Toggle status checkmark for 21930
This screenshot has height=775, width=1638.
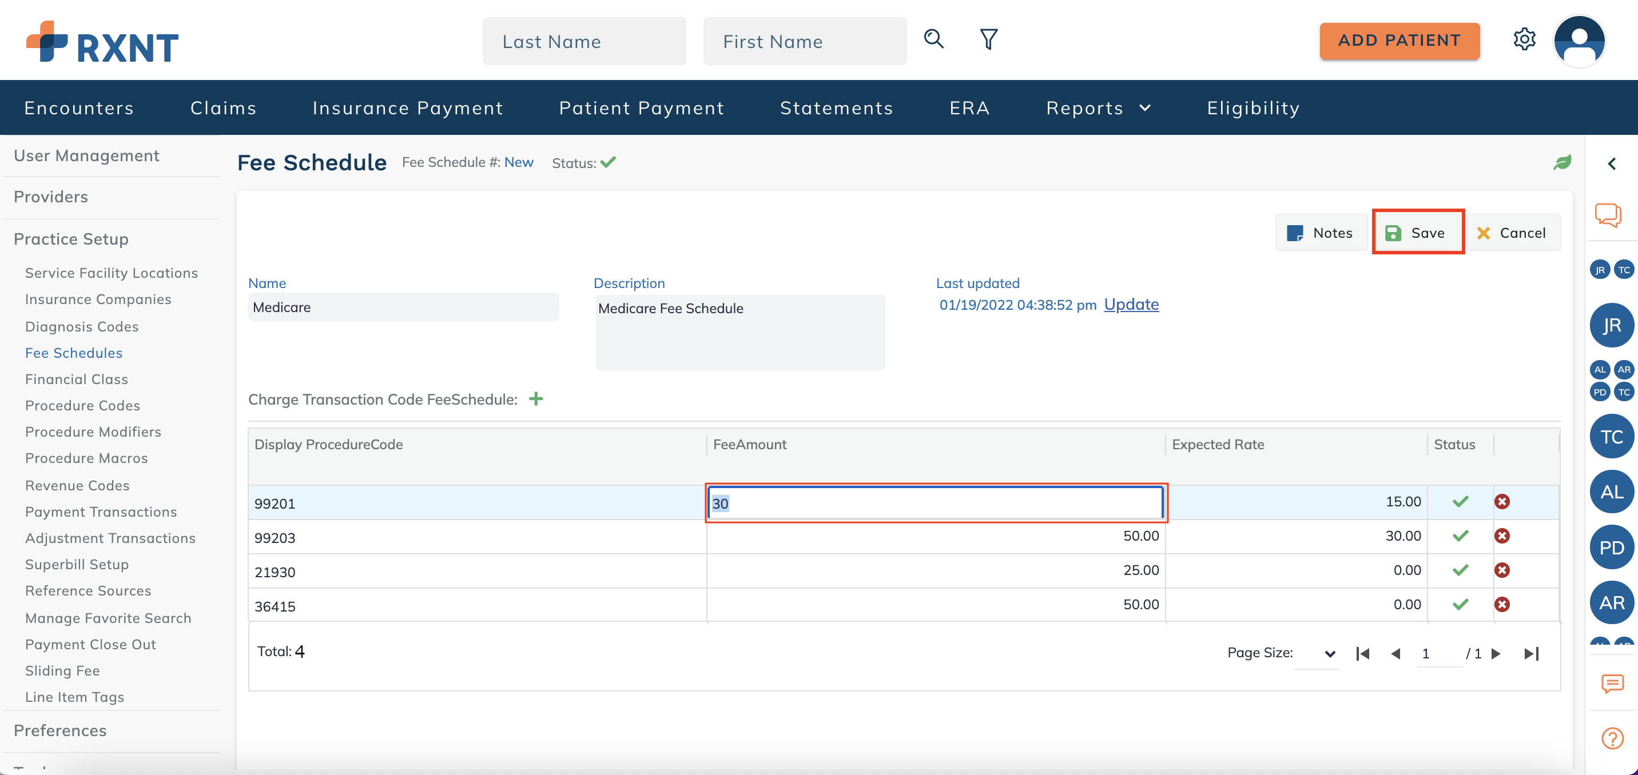1461,570
